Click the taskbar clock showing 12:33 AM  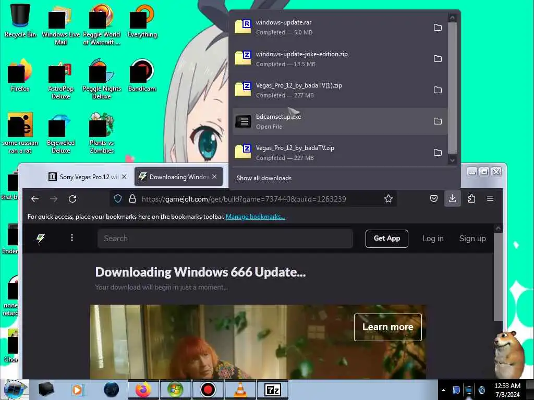click(507, 390)
